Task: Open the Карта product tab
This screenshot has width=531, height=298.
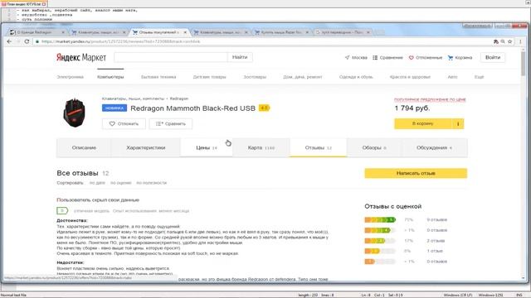Action: point(261,147)
